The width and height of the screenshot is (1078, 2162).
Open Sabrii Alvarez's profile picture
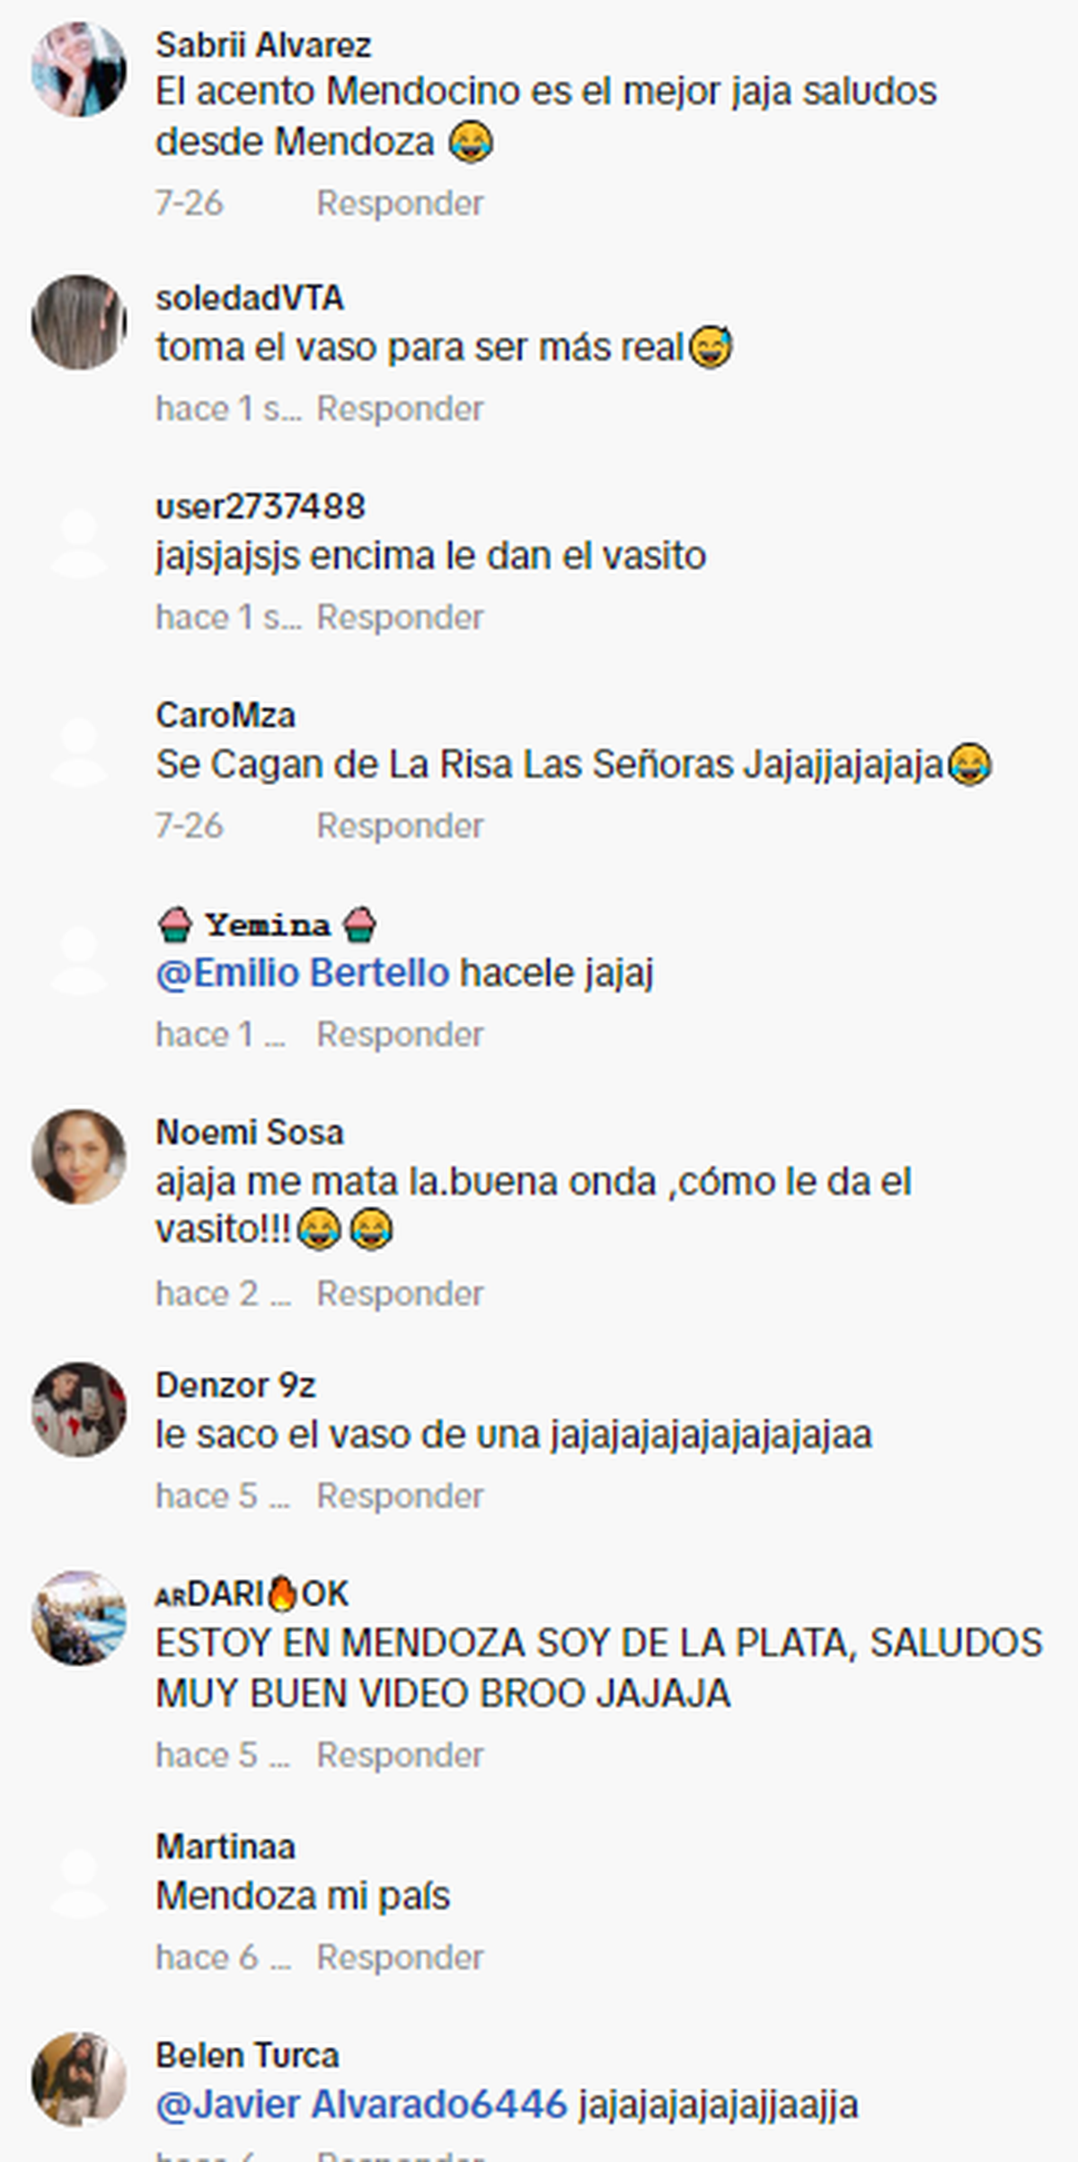coord(79,69)
